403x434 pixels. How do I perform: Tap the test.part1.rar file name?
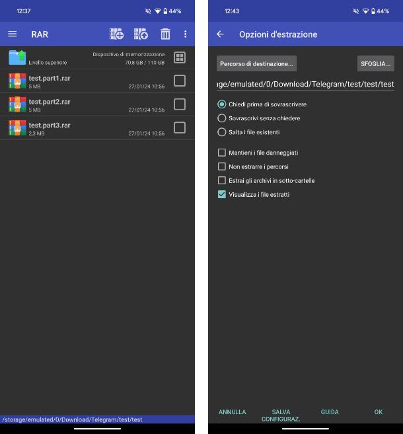point(50,79)
